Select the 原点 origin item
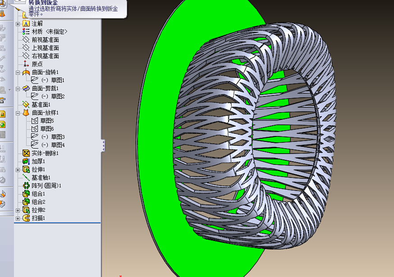The height and width of the screenshot is (277, 394). point(32,64)
